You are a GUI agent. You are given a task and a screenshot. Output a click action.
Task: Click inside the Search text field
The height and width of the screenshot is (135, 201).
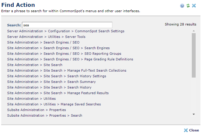(67, 25)
